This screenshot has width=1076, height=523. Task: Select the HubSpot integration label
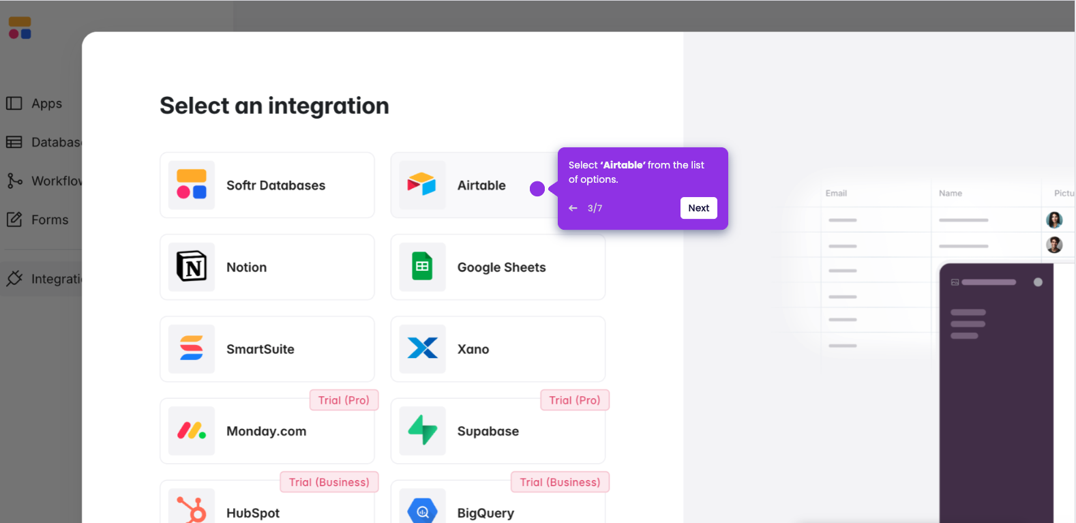click(x=253, y=513)
